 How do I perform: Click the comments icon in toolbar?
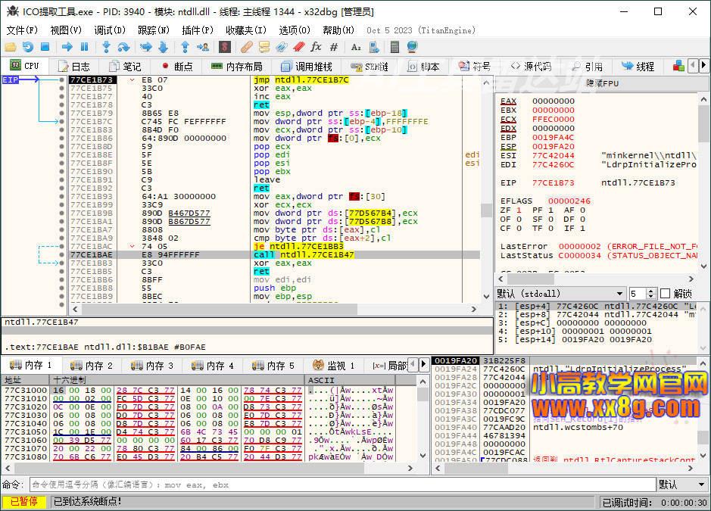click(264, 47)
